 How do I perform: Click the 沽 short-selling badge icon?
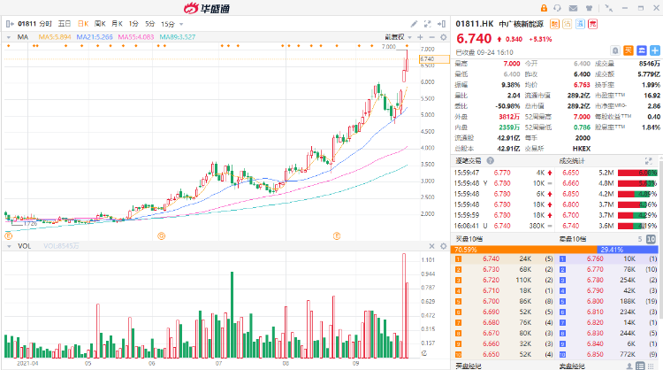coord(567,24)
